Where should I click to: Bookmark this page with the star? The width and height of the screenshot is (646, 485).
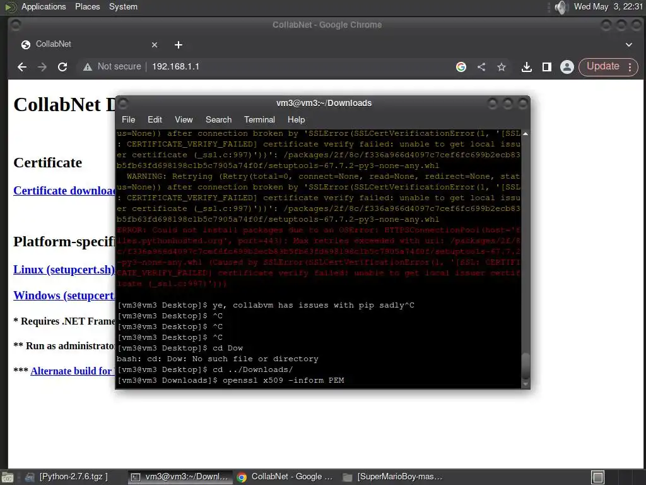pos(502,67)
